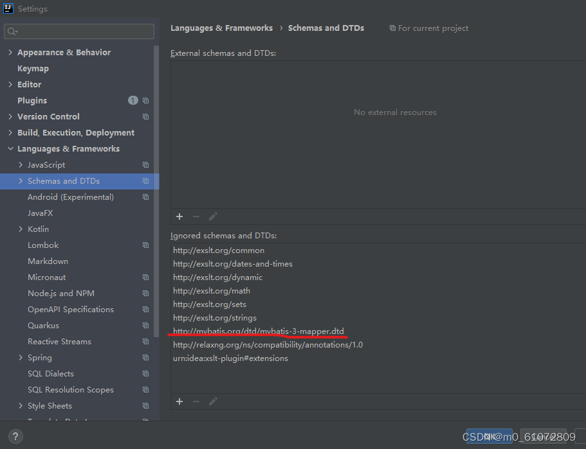The height and width of the screenshot is (449, 586).
Task: Edit the selected ignored schema via pencil icon
Action: click(212, 401)
